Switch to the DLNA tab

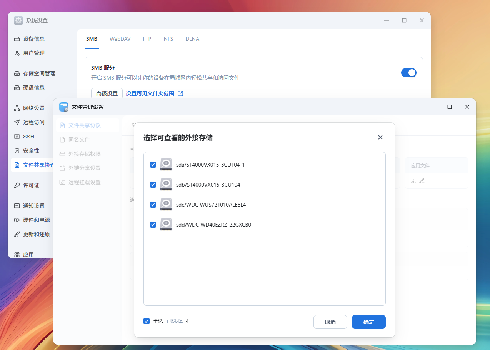(192, 39)
